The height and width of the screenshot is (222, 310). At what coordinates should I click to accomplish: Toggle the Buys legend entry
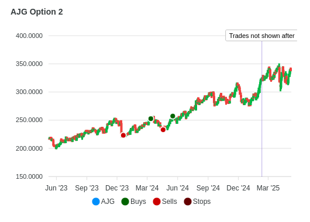(133, 202)
